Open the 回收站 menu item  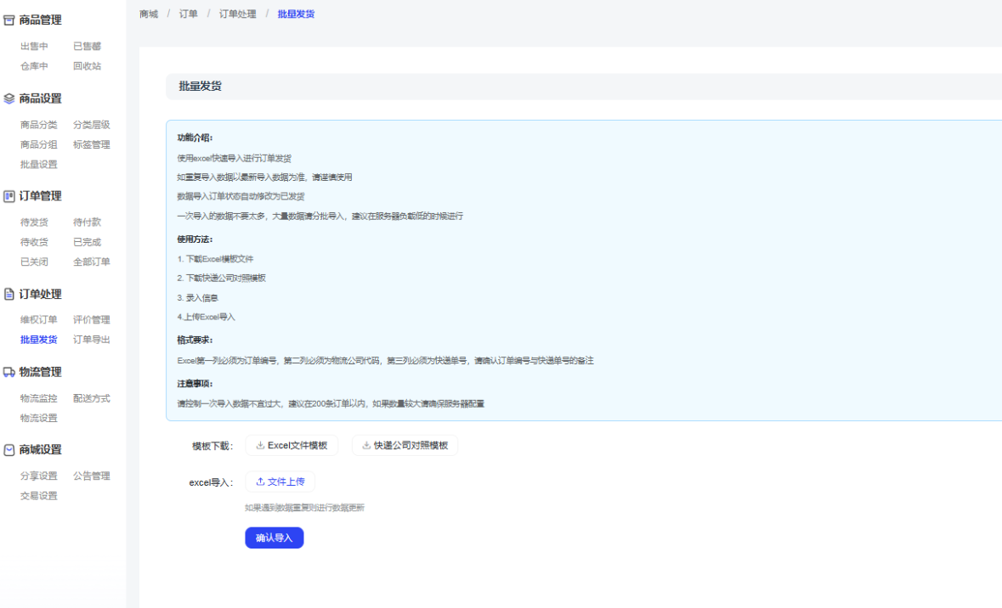point(87,66)
